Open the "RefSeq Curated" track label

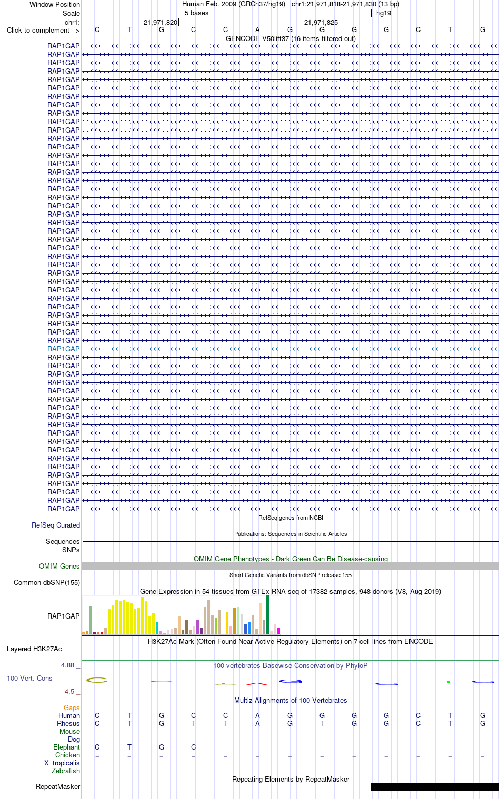(x=56, y=525)
